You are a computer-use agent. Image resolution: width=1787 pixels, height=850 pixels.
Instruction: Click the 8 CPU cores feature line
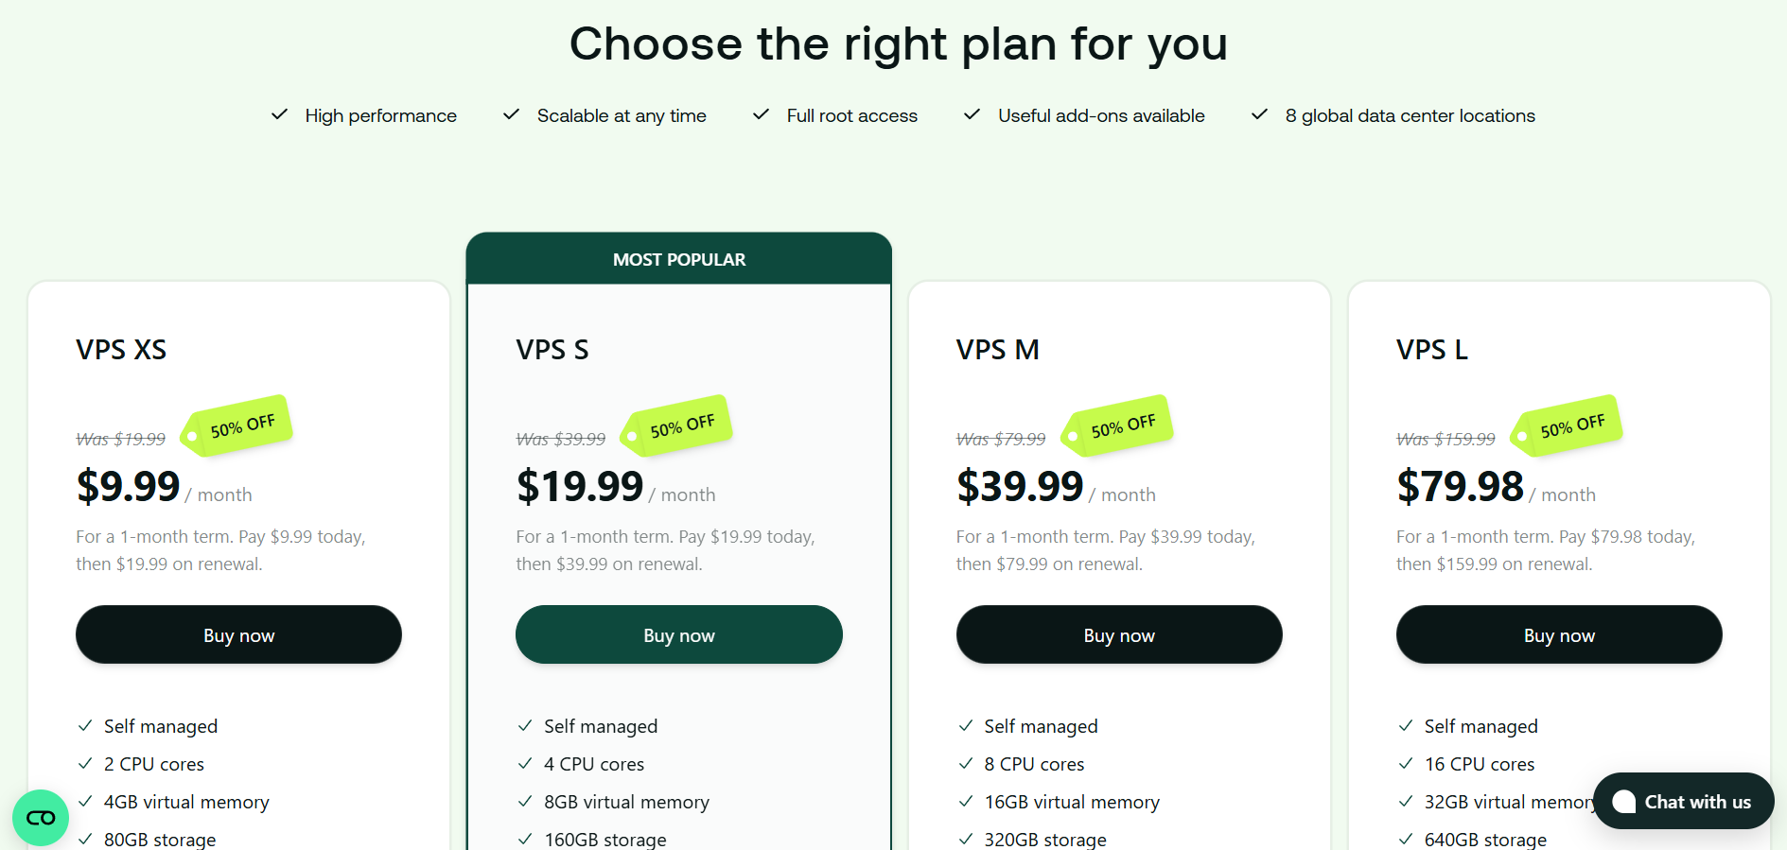pyautogui.click(x=1034, y=764)
